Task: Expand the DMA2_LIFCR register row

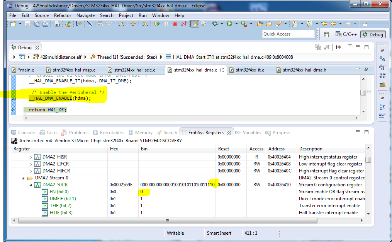Action: click(31, 164)
